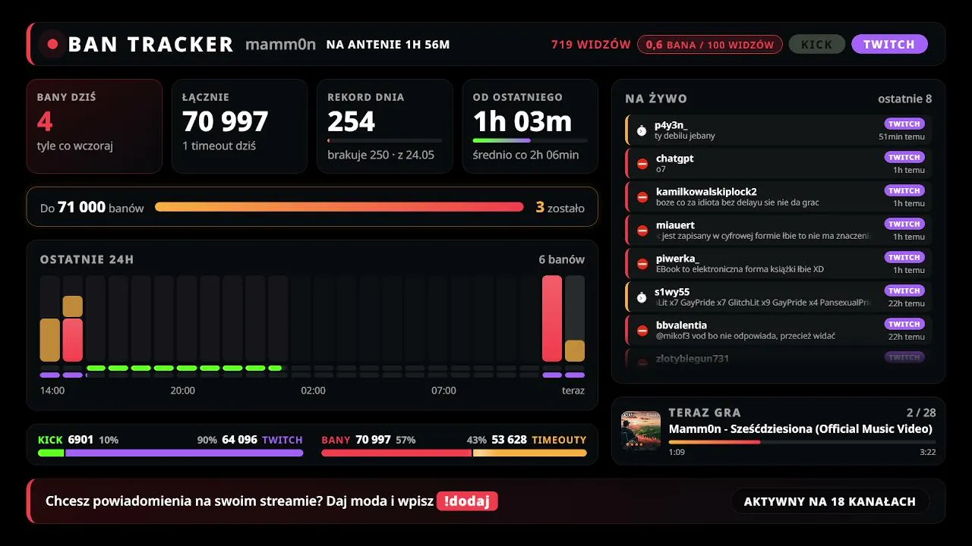Click the OSTATNIE 24H heading
The width and height of the screenshot is (972, 546).
(x=87, y=259)
